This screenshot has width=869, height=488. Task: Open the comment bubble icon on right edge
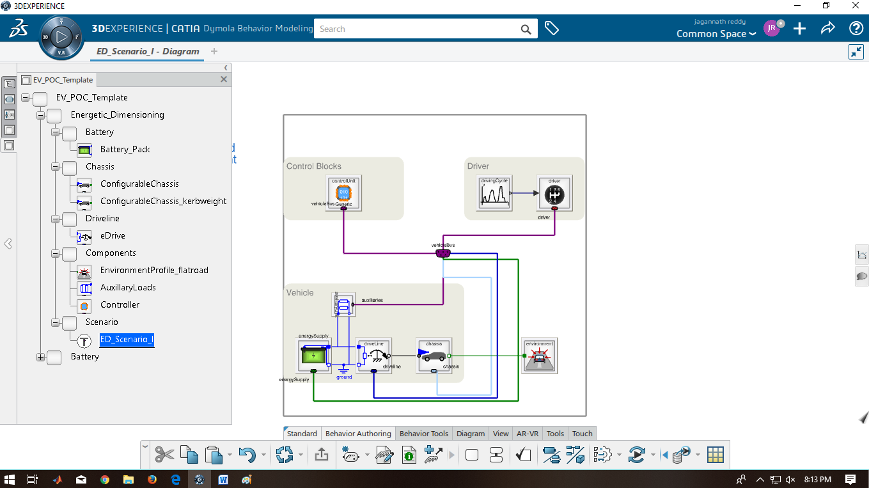pos(862,276)
